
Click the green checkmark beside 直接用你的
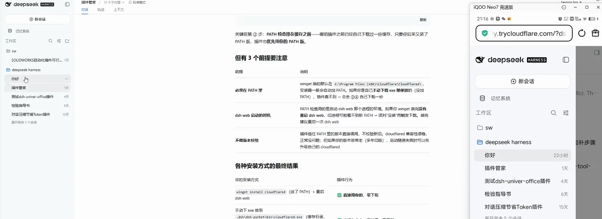(x=339, y=195)
